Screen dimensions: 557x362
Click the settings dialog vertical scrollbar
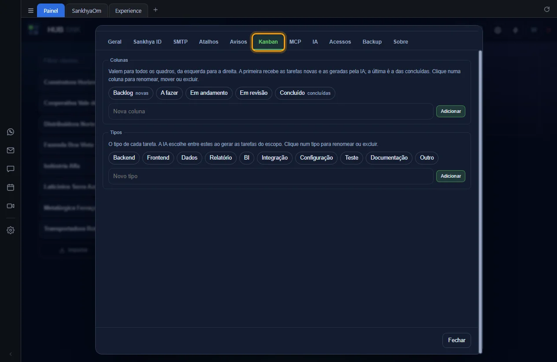480,202
